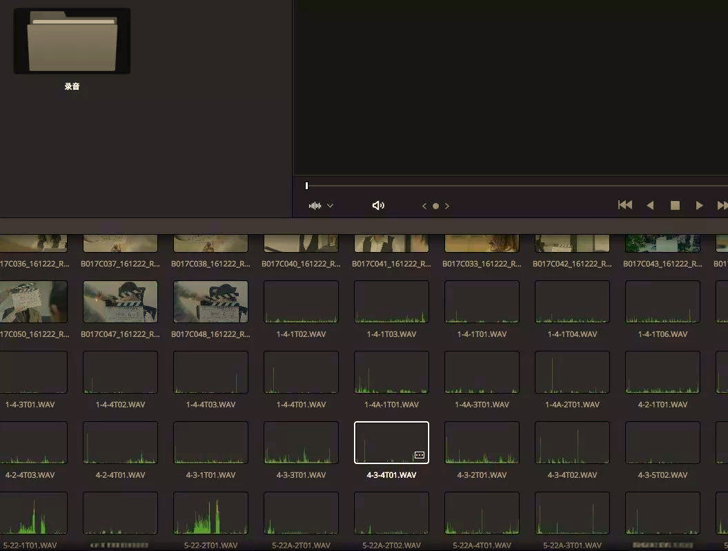Open the 录音 folder bin
The image size is (728, 551).
(x=72, y=41)
